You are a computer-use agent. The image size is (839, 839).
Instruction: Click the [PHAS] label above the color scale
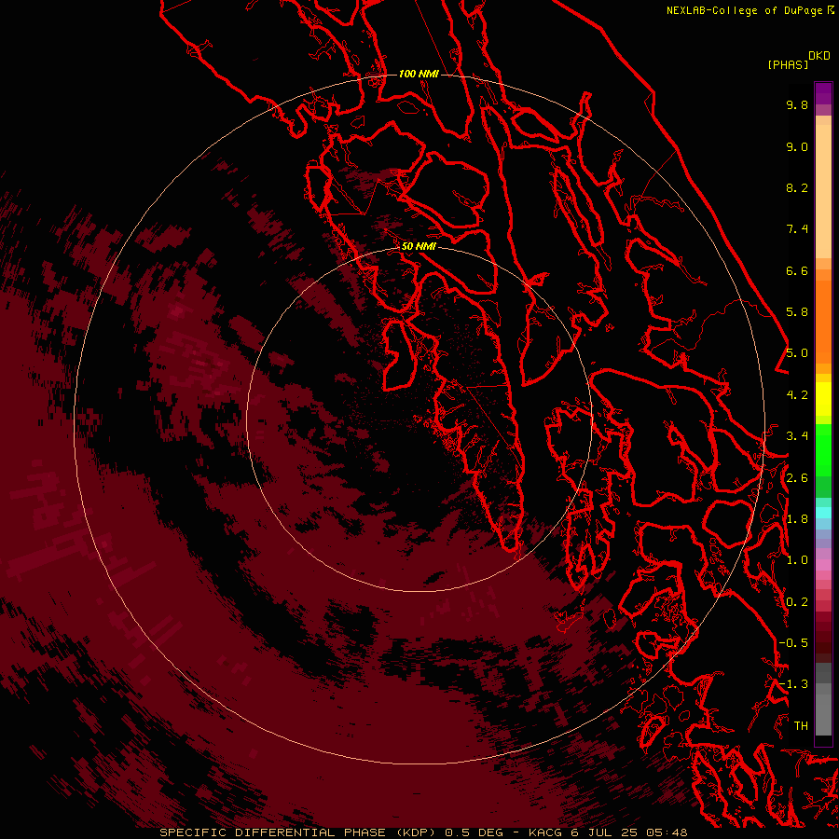point(788,64)
